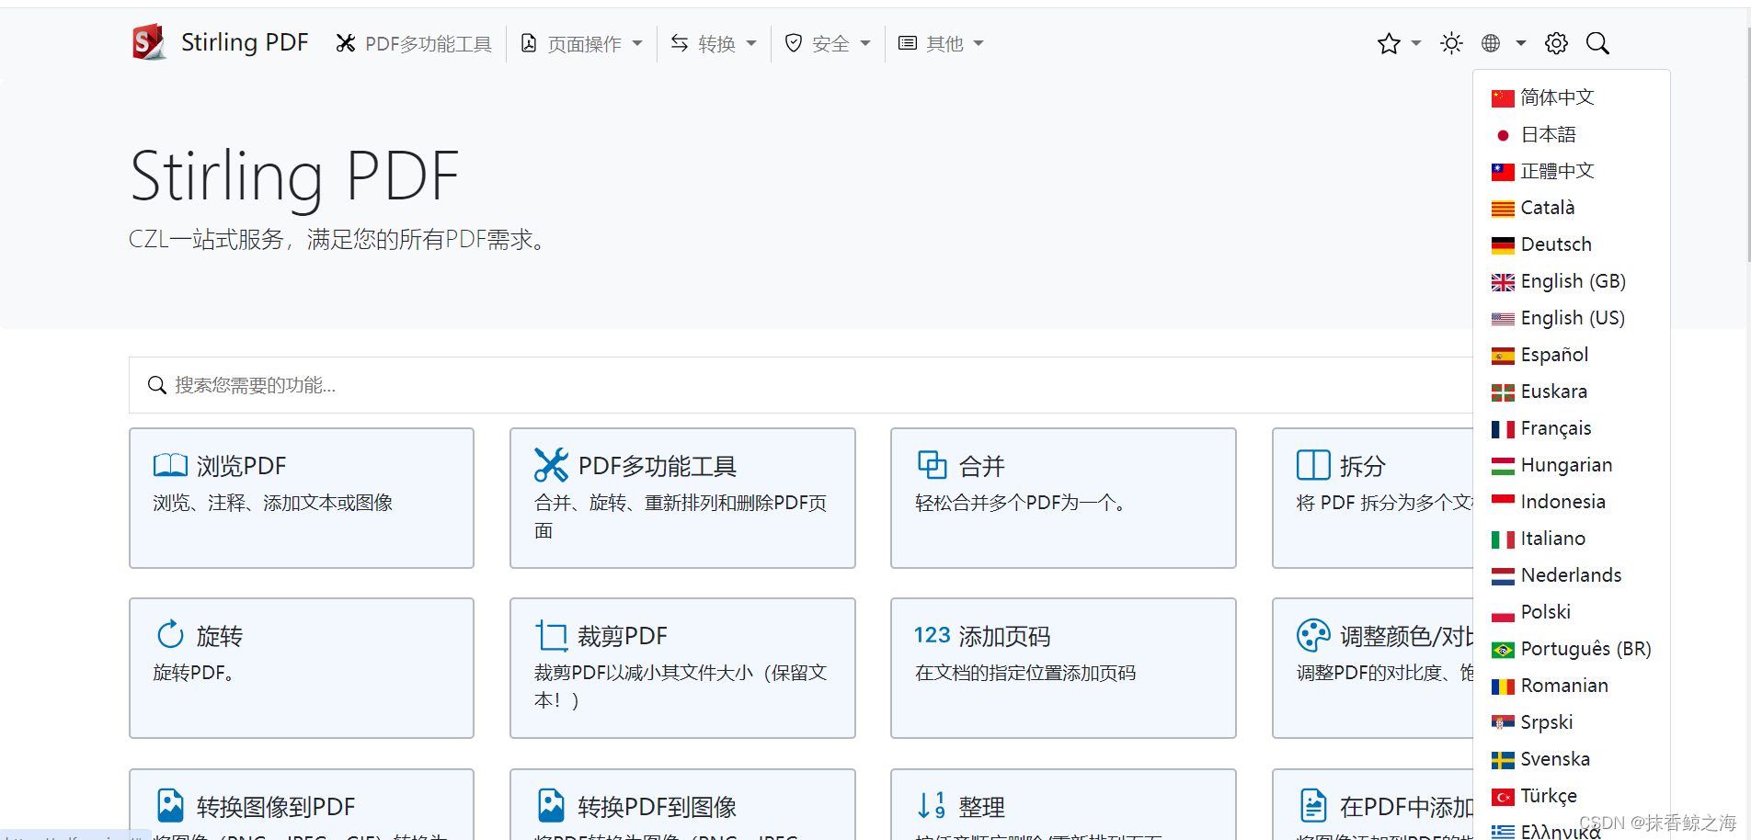Switch language to Português (BR)
This screenshot has width=1751, height=840.
point(1571,649)
